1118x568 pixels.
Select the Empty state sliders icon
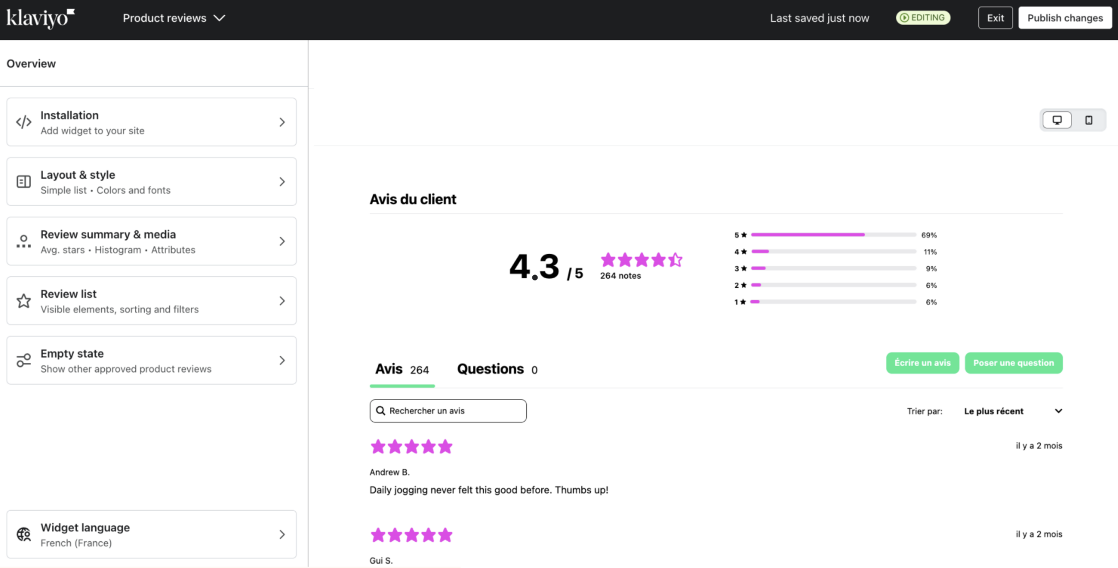[23, 360]
